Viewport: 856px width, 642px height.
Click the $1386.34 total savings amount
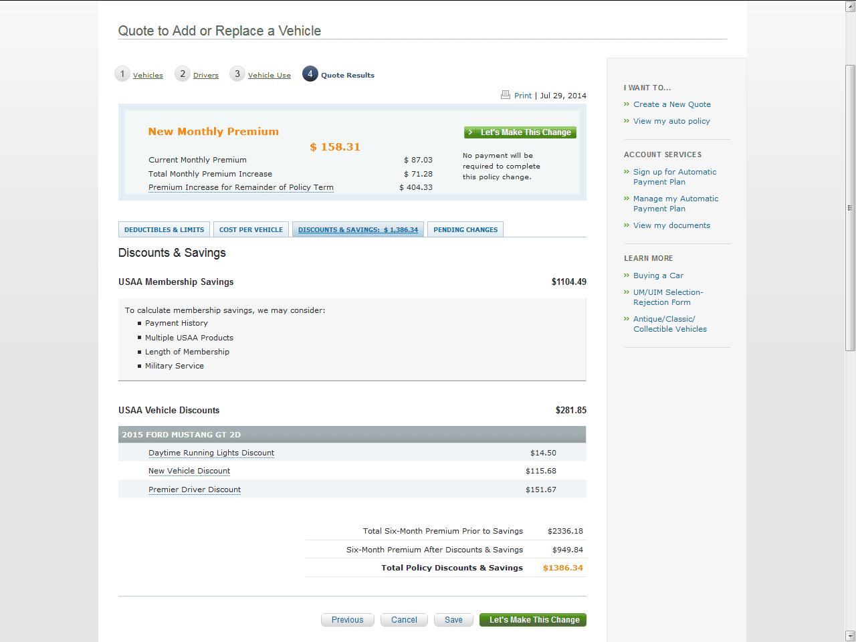562,568
